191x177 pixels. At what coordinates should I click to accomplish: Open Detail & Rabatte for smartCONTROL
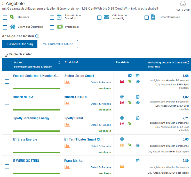click(101, 104)
